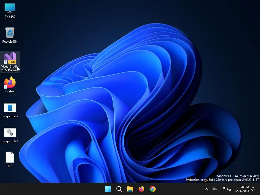Click the Recycle Bin label text
The height and width of the screenshot is (195, 260).
click(10, 42)
